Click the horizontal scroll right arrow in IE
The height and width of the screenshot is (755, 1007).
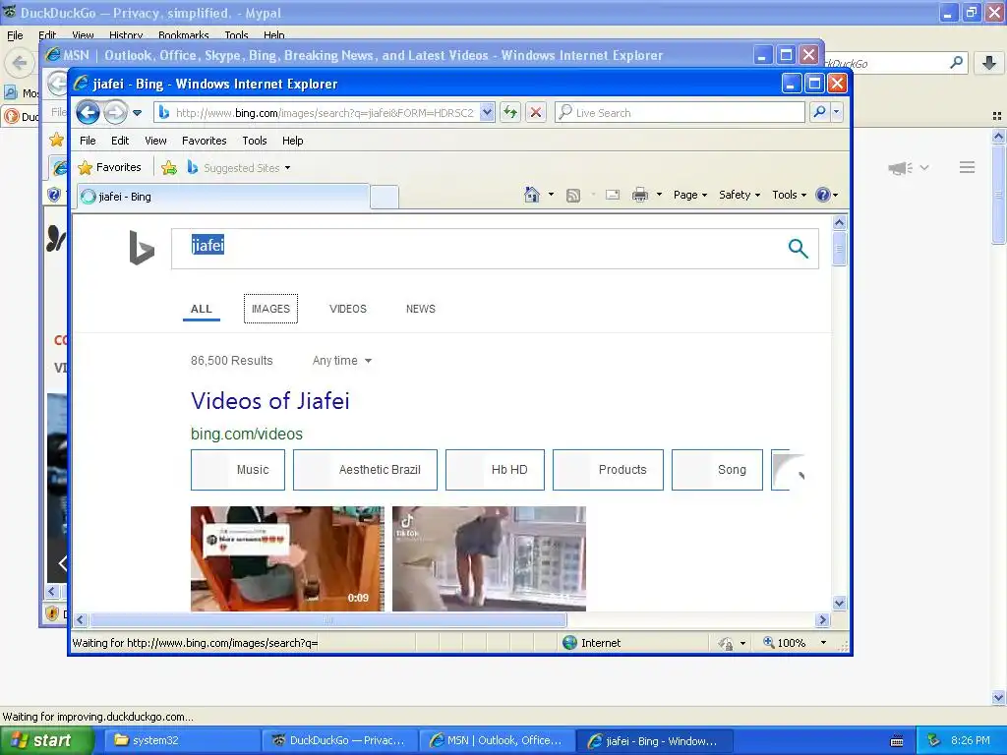(823, 620)
